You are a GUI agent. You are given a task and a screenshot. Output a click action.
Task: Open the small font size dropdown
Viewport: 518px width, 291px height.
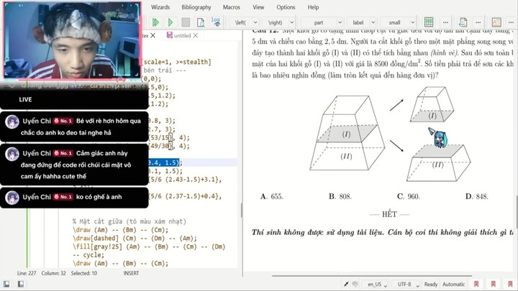[413, 22]
